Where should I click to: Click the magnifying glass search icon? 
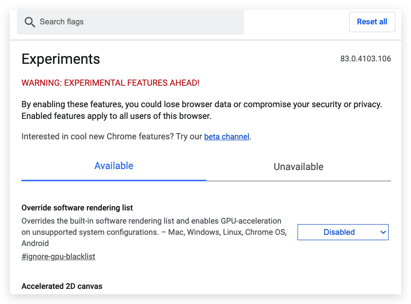[x=30, y=22]
